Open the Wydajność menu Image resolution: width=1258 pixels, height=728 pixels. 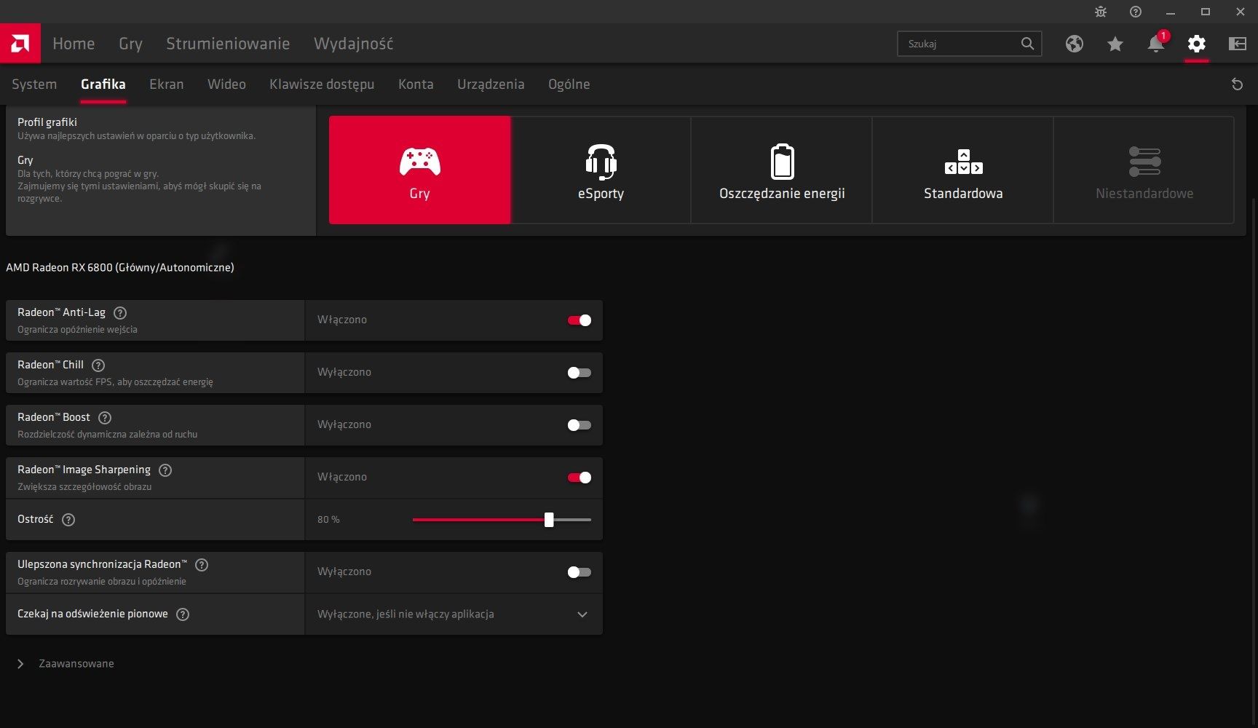353,44
